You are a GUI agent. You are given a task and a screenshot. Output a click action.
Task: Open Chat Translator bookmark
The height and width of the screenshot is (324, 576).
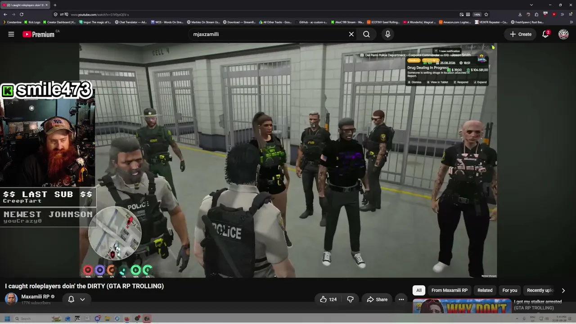tap(131, 22)
